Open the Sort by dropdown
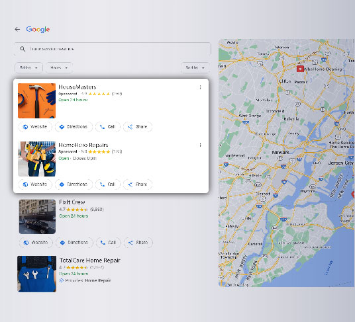355x322 pixels. [195, 67]
